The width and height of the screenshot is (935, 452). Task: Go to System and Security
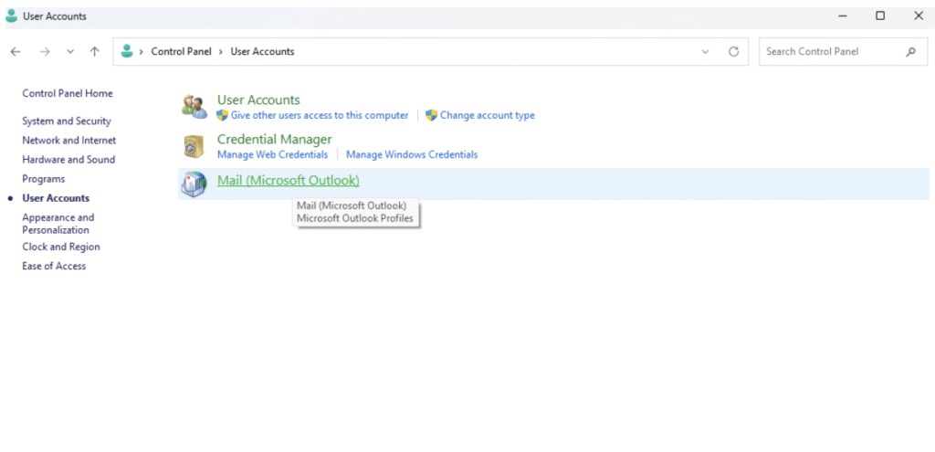pos(66,121)
